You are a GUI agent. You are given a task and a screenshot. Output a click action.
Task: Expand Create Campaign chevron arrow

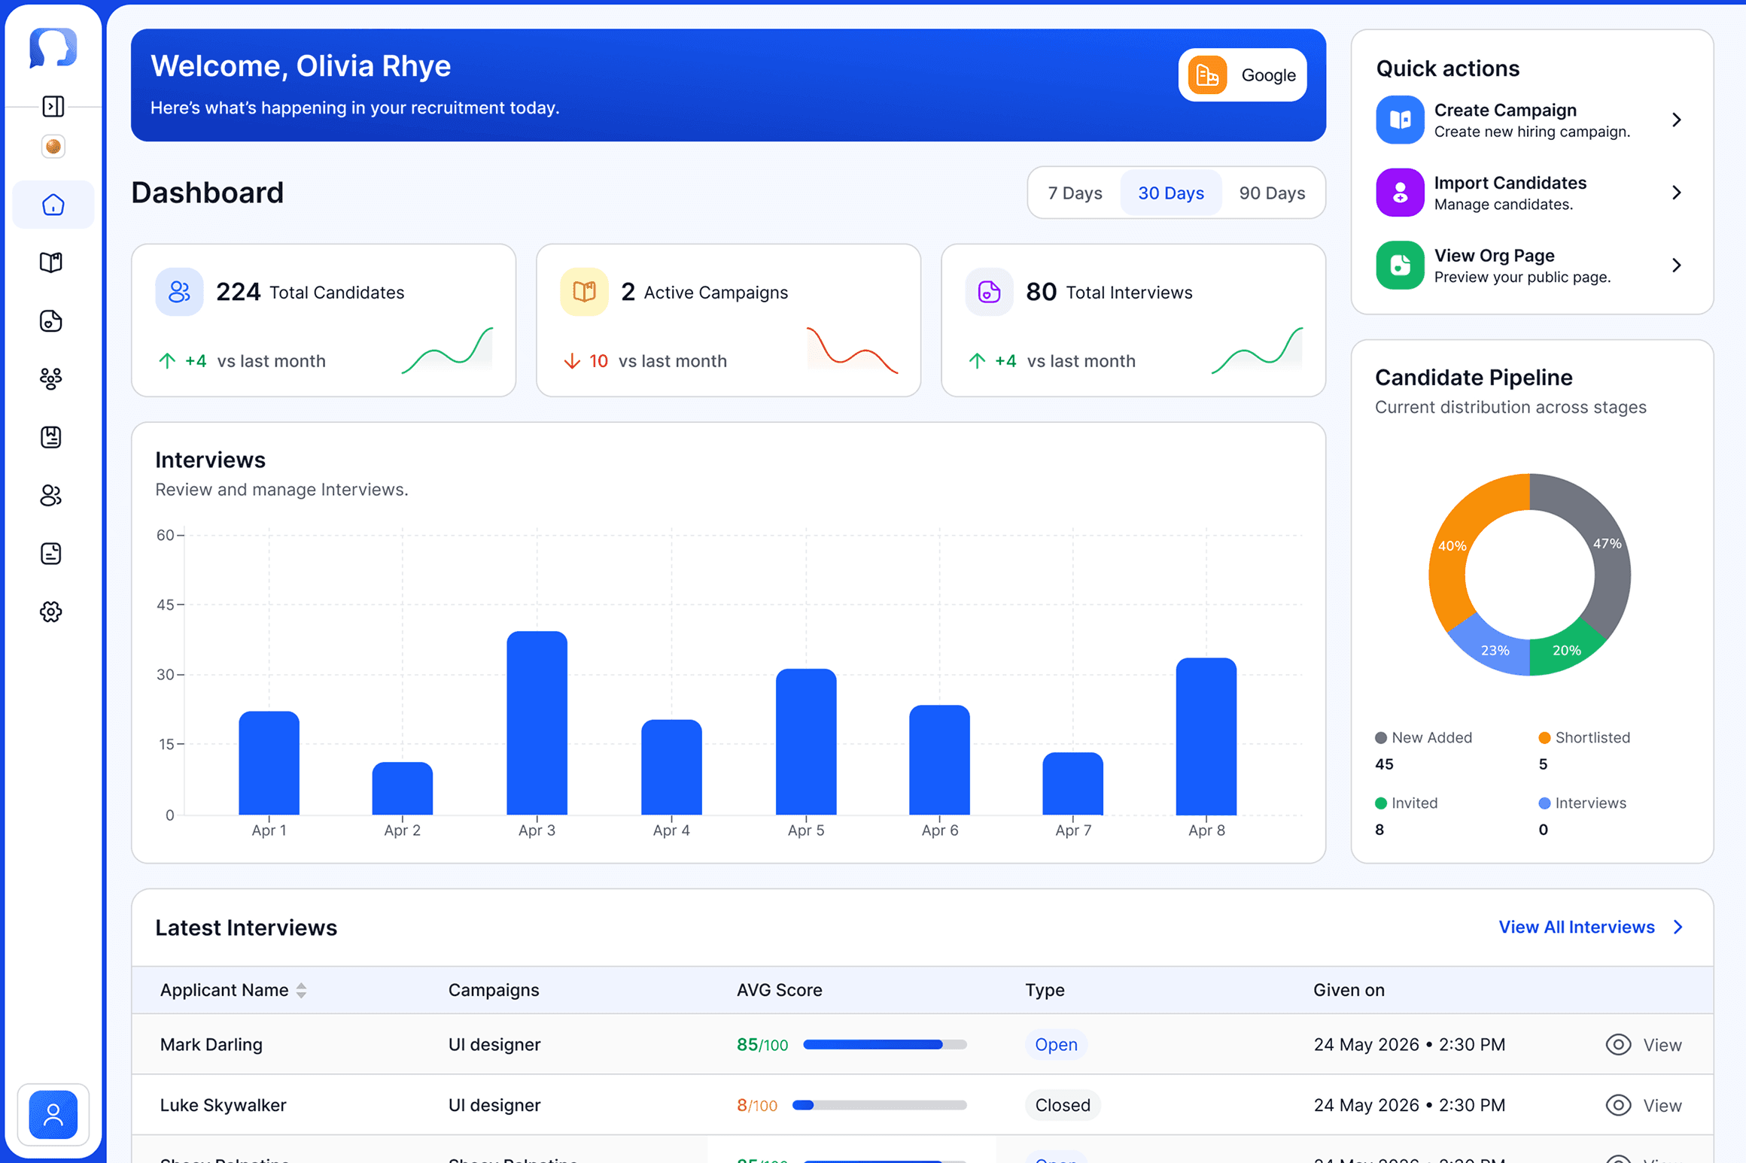tap(1677, 120)
